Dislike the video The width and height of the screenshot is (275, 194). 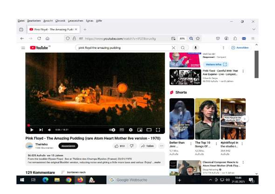132,146
